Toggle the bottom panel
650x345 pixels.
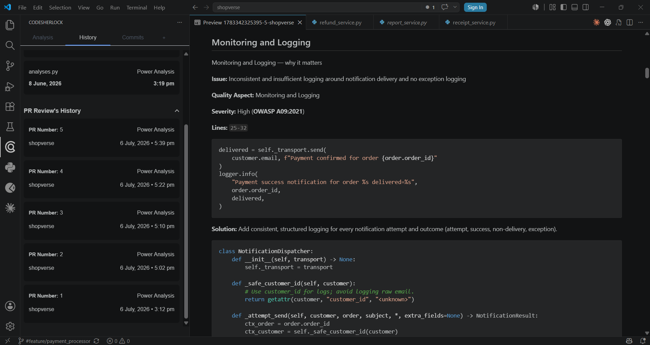click(574, 7)
